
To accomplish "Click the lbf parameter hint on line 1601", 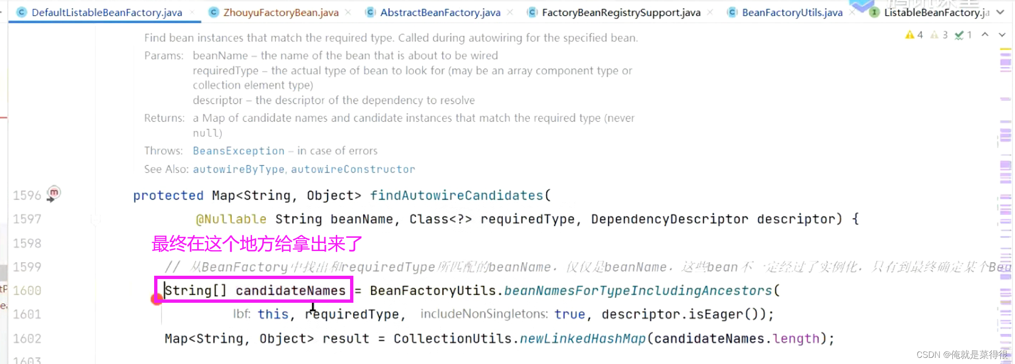I will pyautogui.click(x=242, y=314).
